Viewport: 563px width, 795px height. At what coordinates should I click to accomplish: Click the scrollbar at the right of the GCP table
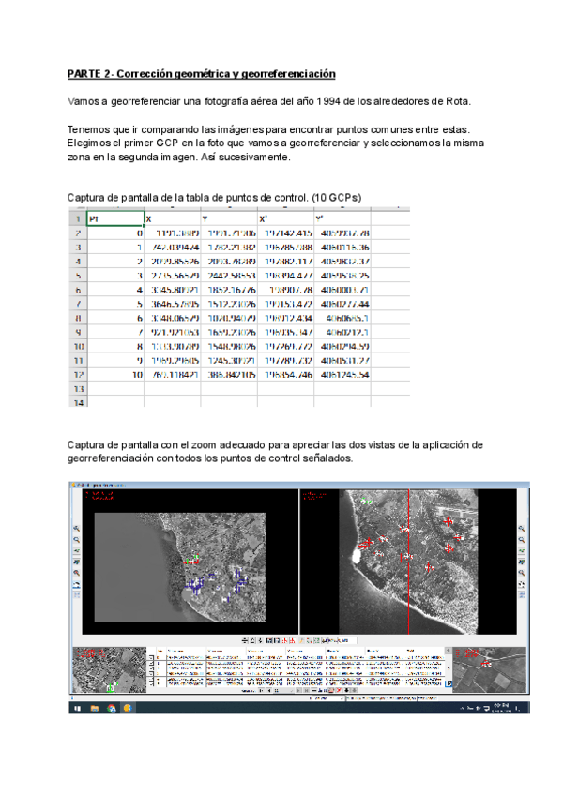[x=447, y=667]
